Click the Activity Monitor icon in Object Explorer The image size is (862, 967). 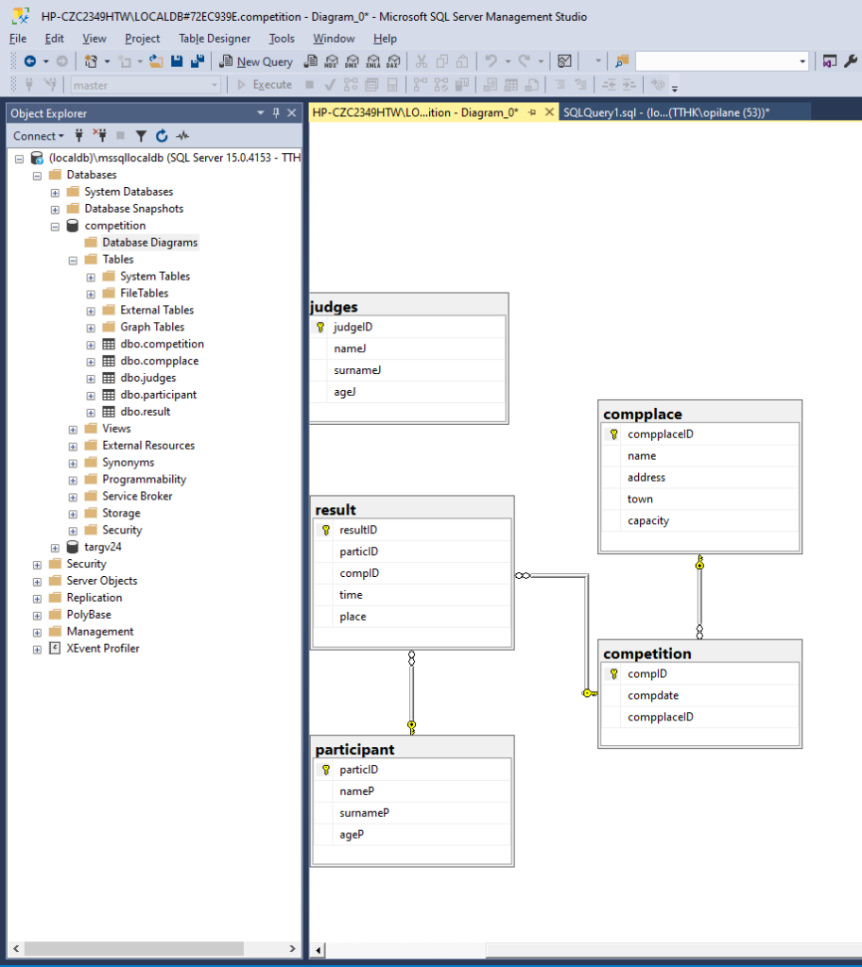coord(182,136)
